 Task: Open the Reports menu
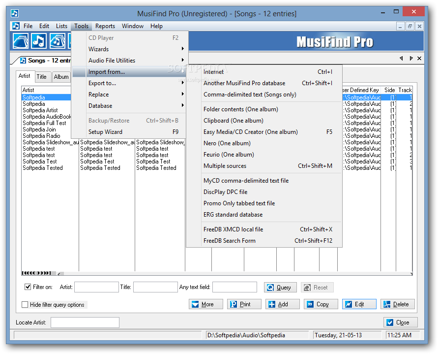[105, 26]
